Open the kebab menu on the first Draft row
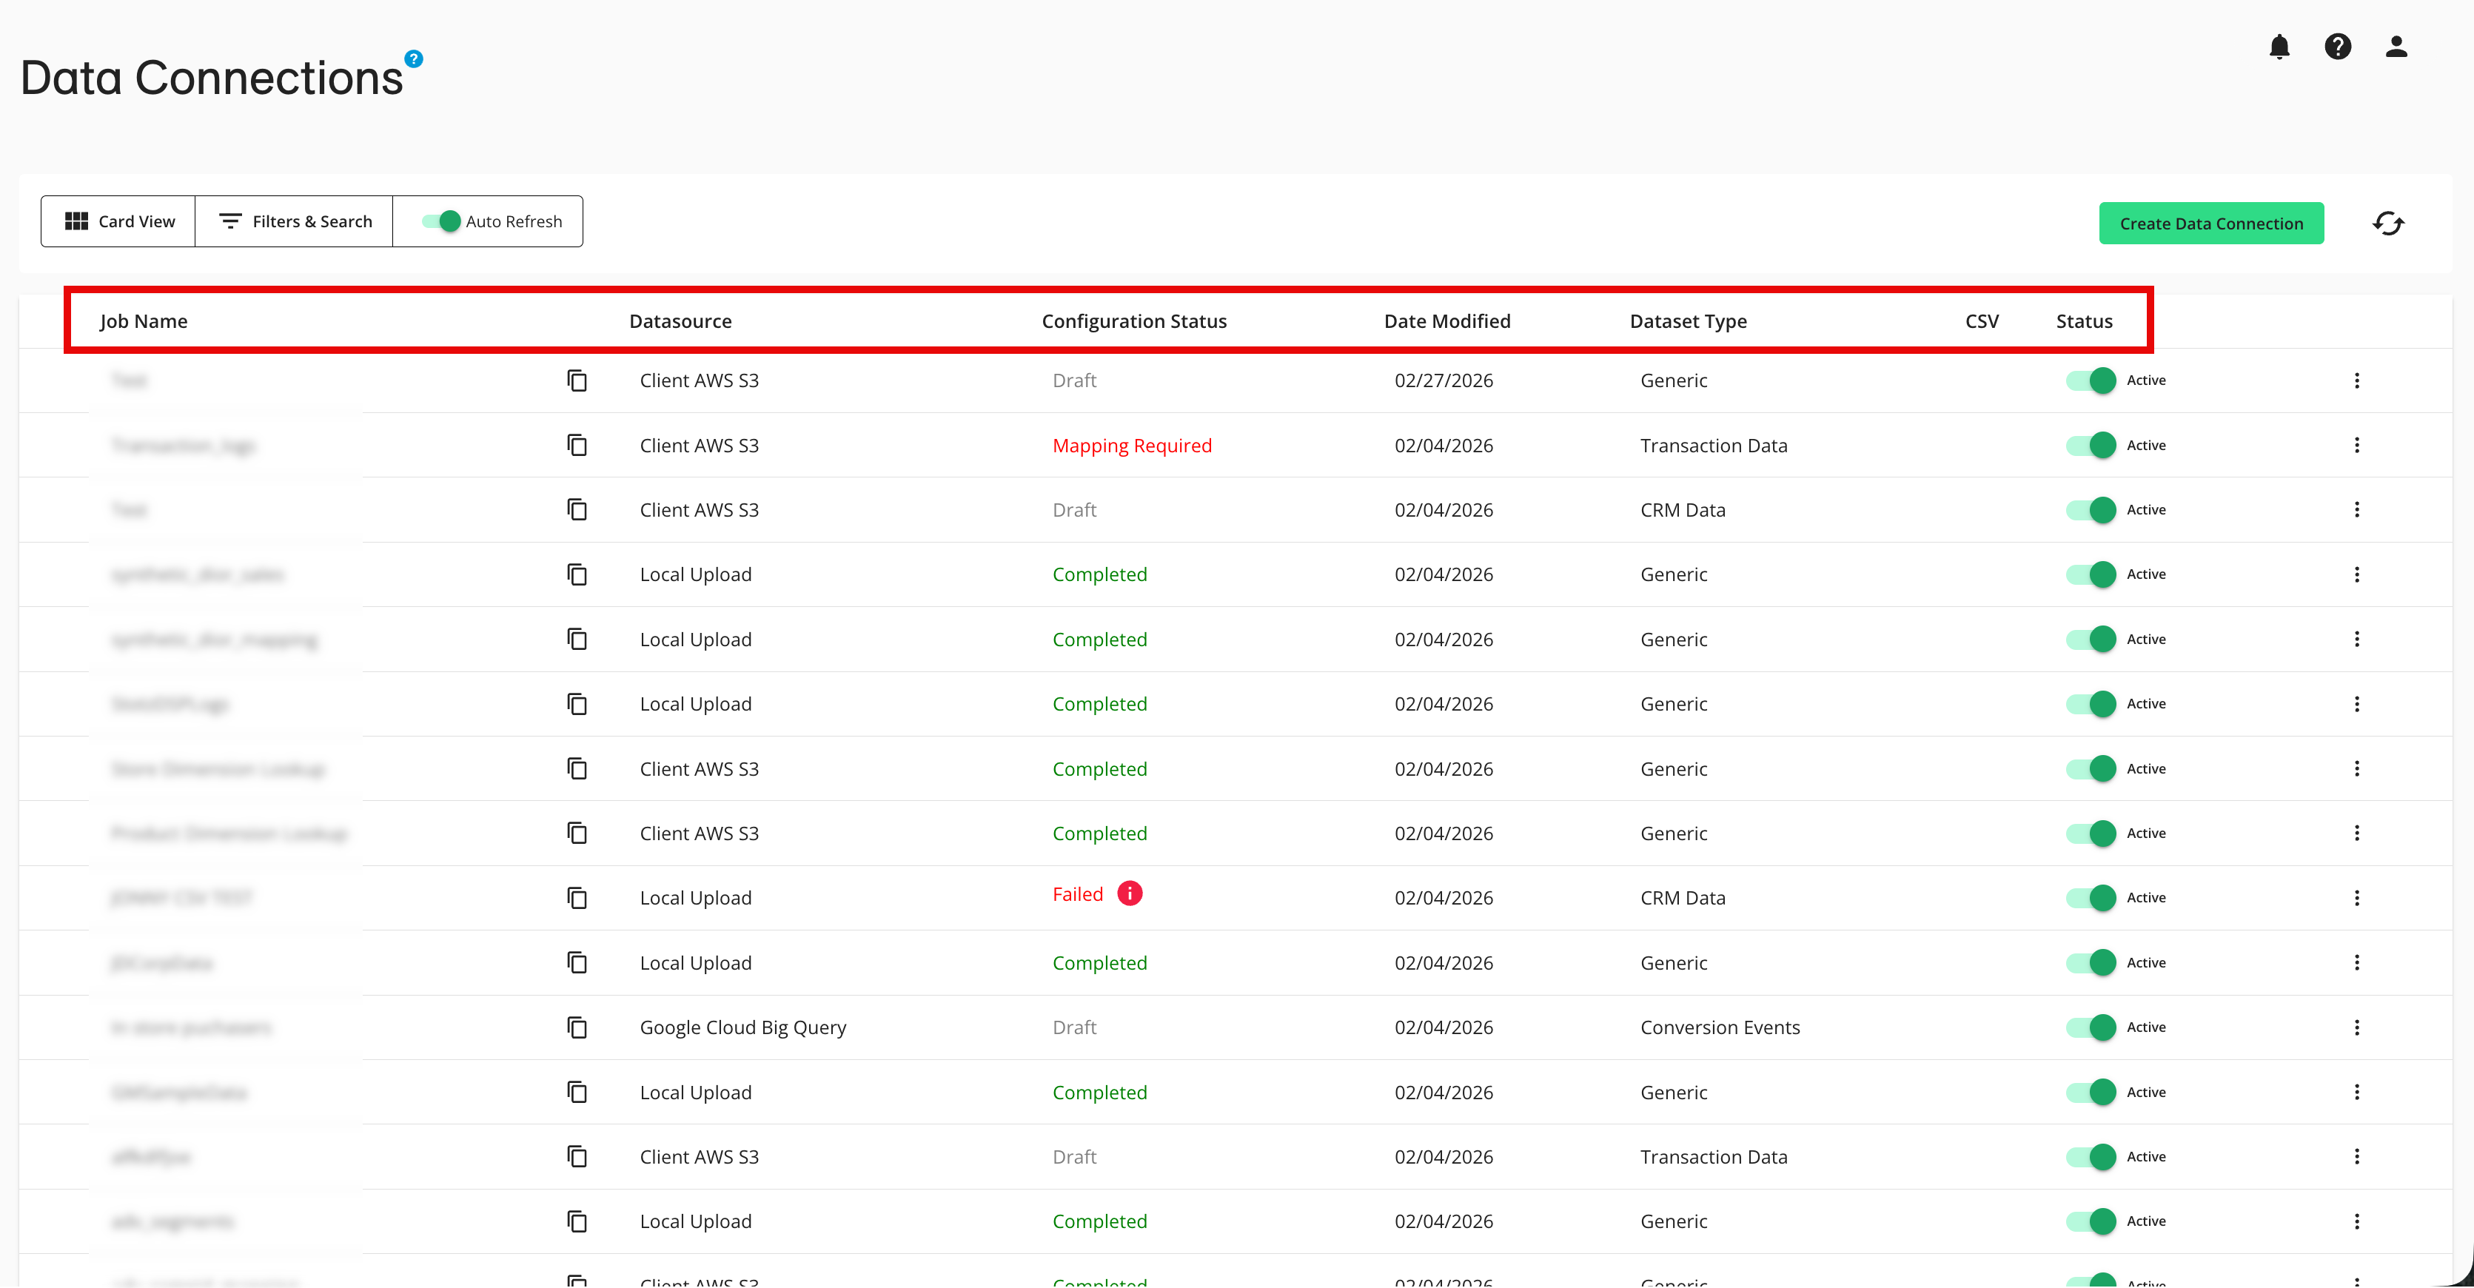The width and height of the screenshot is (2474, 1288). click(x=2358, y=380)
